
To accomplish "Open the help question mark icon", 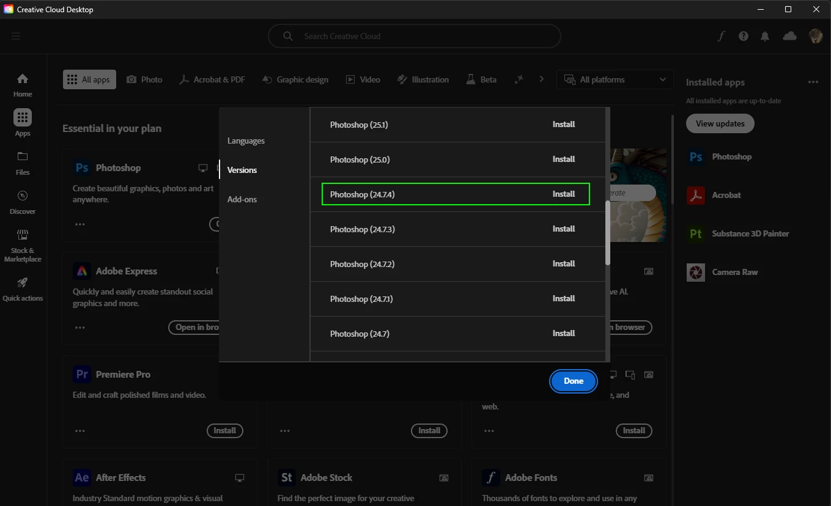I will click(744, 36).
